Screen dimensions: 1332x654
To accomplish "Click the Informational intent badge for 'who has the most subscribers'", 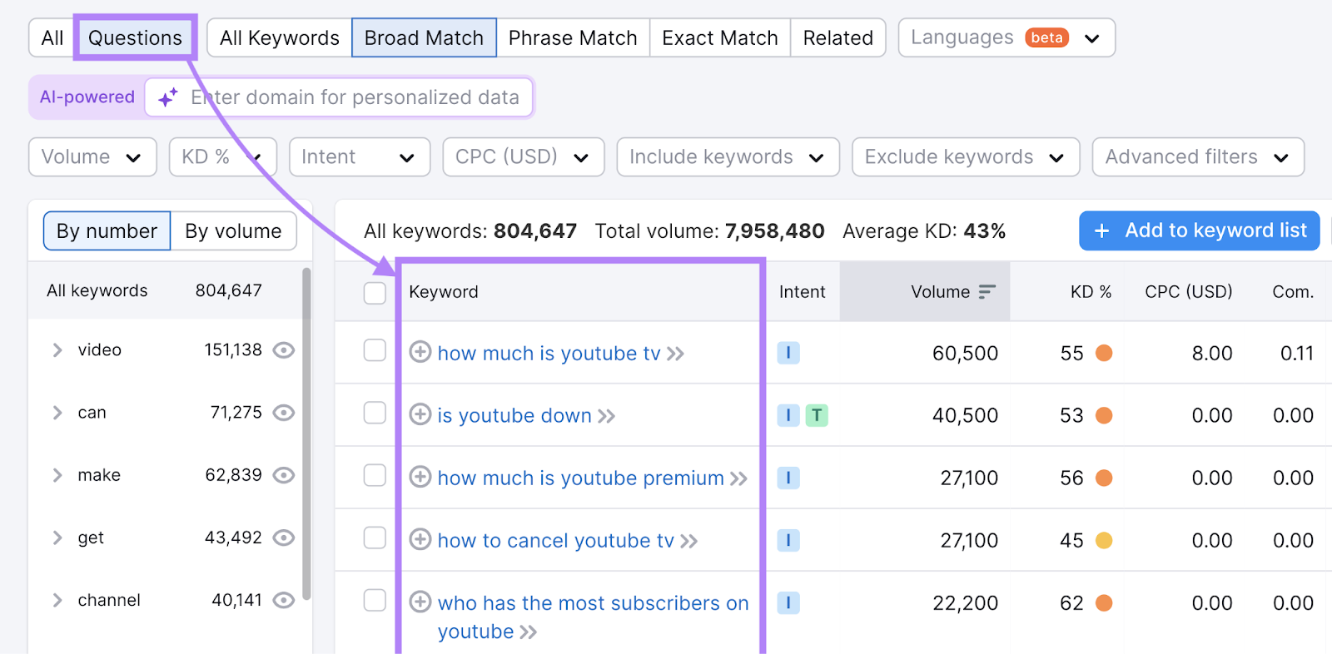I will pos(788,602).
